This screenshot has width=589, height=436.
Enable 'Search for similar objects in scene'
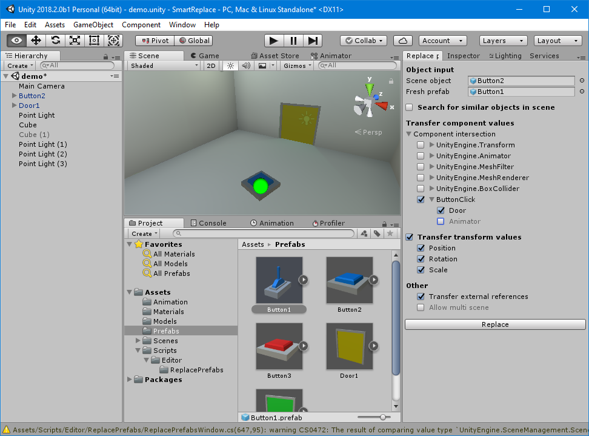pos(410,107)
